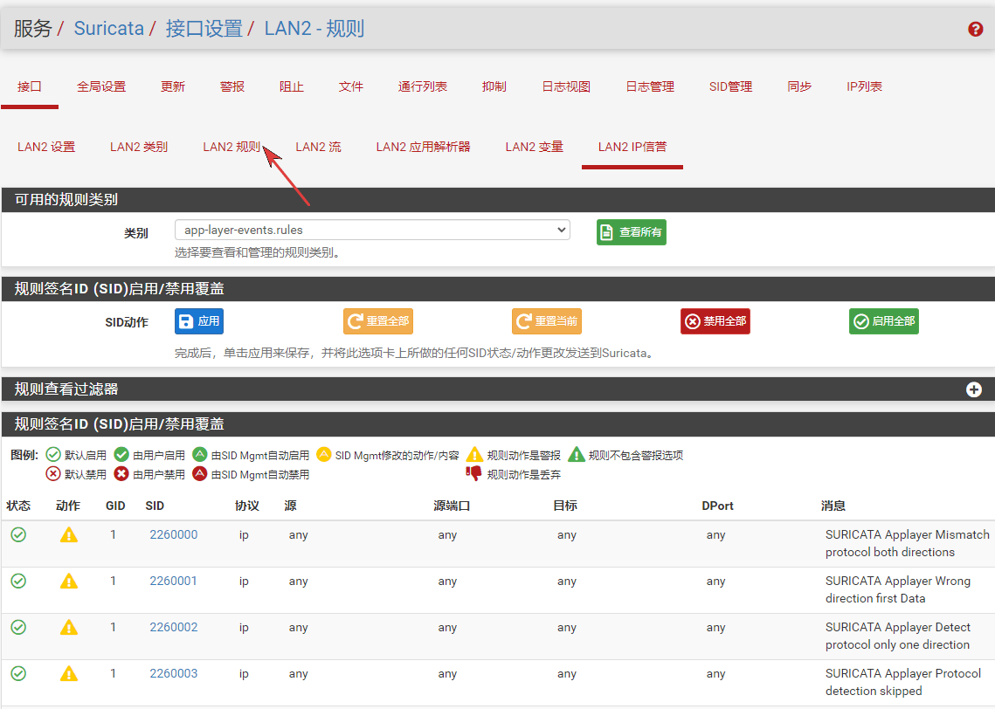Open the SID 2260000 rule link
This screenshot has height=709, width=995.
(173, 534)
